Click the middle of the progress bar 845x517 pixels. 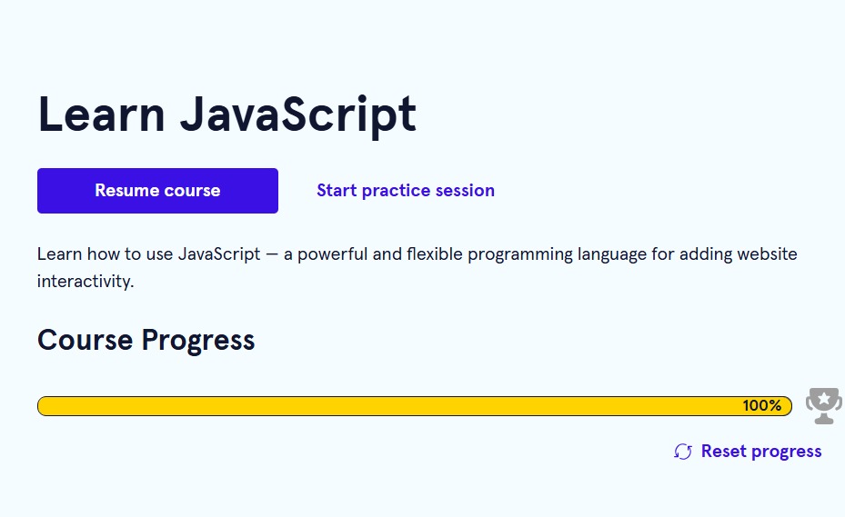[414, 406]
